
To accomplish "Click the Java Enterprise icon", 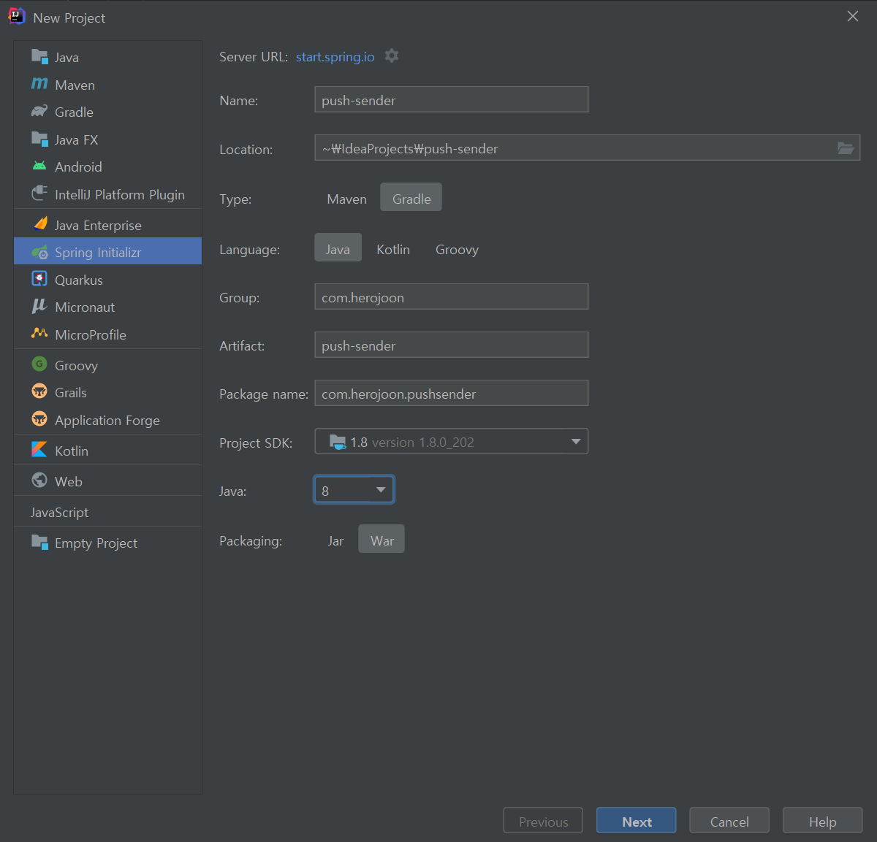I will [40, 224].
